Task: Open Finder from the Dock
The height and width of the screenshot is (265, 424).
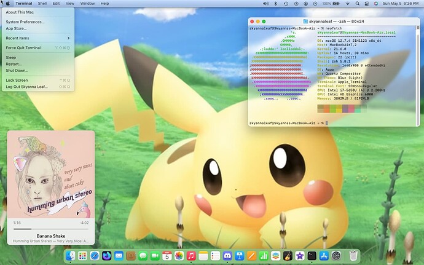Action: pos(71,256)
